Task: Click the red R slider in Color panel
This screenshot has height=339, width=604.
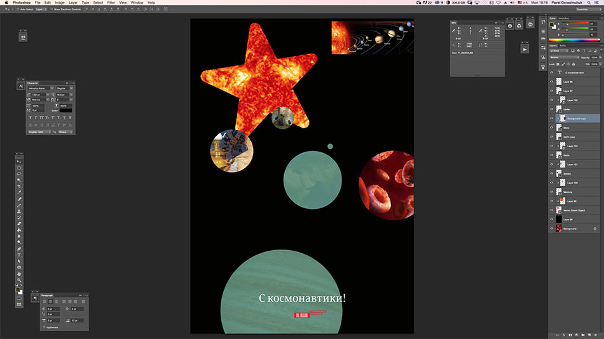Action: (x=575, y=24)
